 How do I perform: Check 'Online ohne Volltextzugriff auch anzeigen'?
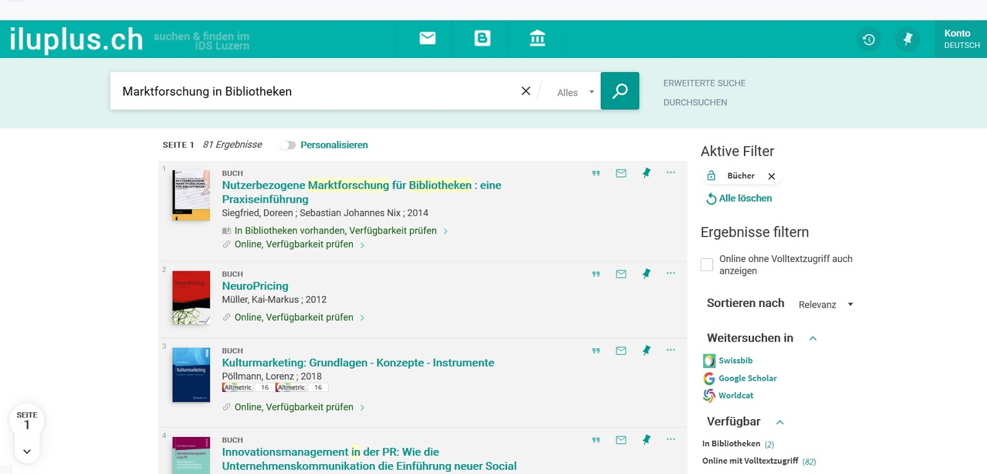(707, 264)
